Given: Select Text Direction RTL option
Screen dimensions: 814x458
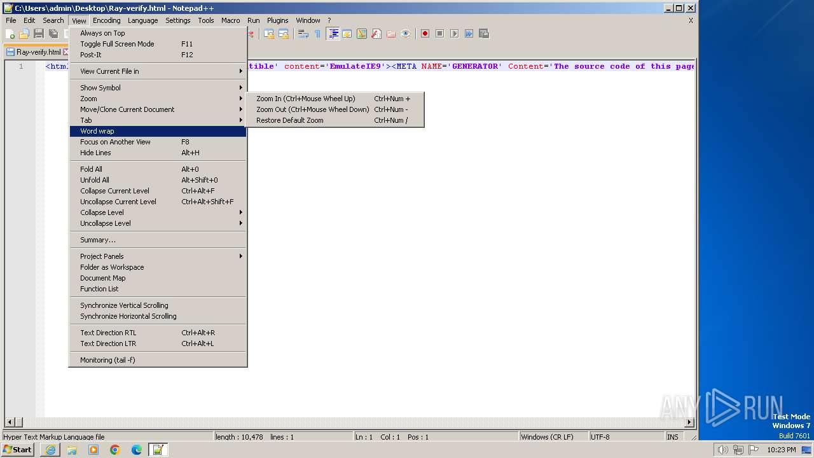Looking at the screenshot, I should tap(158, 333).
